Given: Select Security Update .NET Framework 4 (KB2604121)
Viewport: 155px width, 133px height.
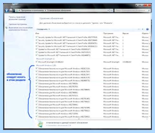Looking at the screenshot, I should tap(68, 46).
